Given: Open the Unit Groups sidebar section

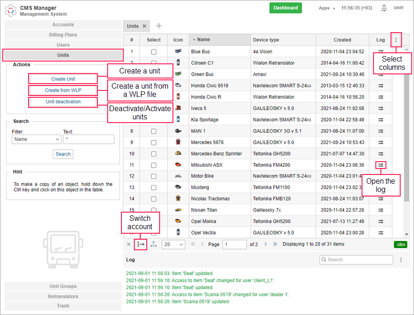Looking at the screenshot, I should point(63,286).
